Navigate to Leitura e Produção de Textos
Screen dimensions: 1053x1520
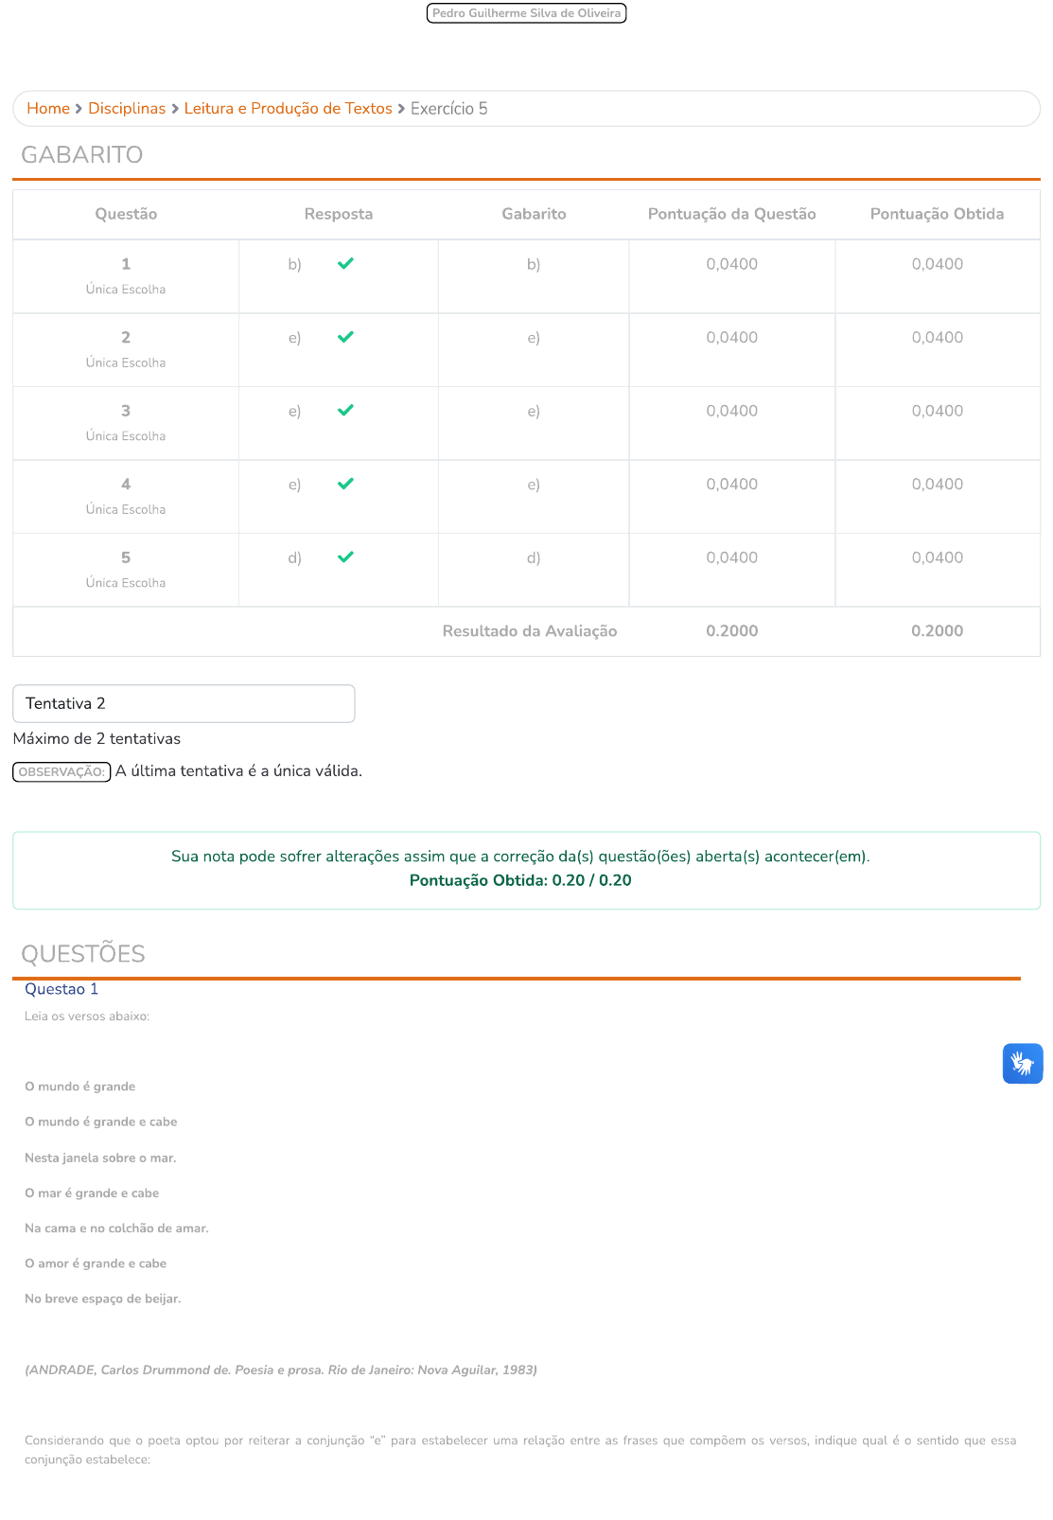click(288, 109)
